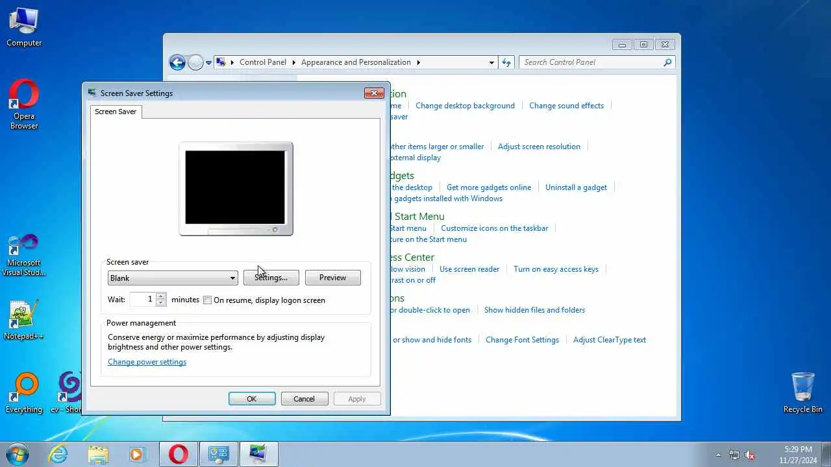Launch Internet Explorer from the taskbar
The width and height of the screenshot is (831, 467).
tap(58, 454)
